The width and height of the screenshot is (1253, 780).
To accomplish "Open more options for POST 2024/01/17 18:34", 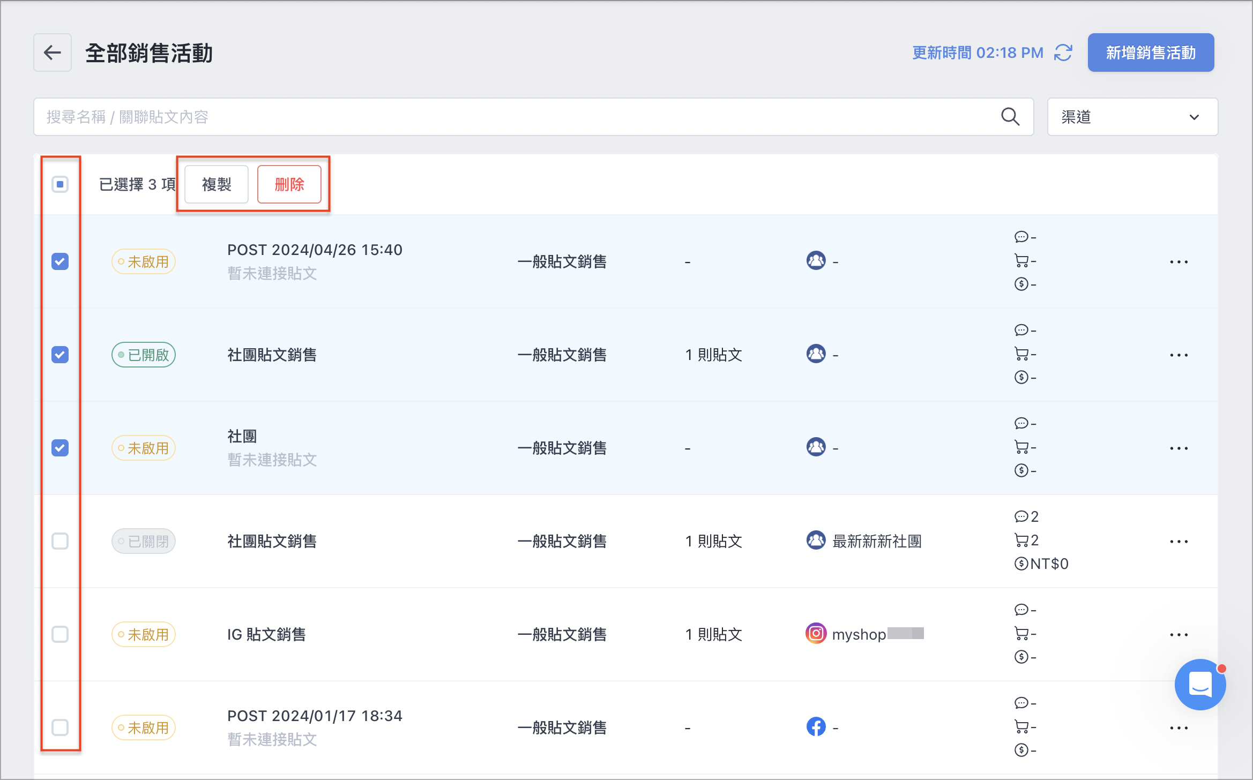I will pos(1179,728).
